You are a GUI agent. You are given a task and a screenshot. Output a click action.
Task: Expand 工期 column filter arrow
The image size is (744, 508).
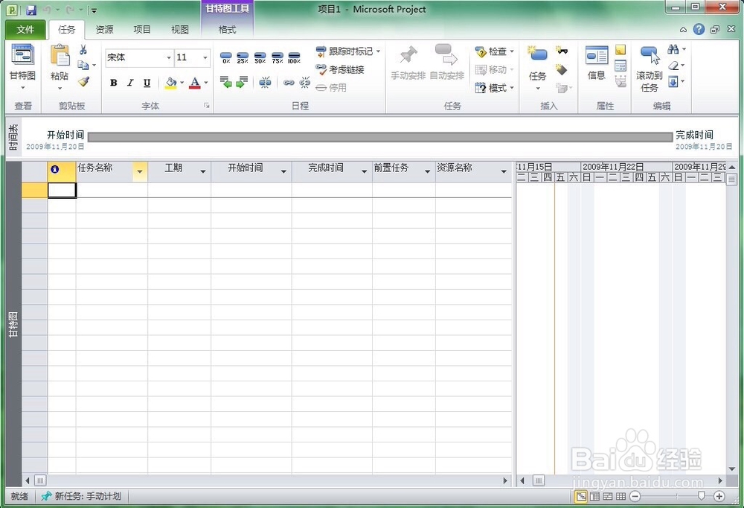pyautogui.click(x=203, y=171)
